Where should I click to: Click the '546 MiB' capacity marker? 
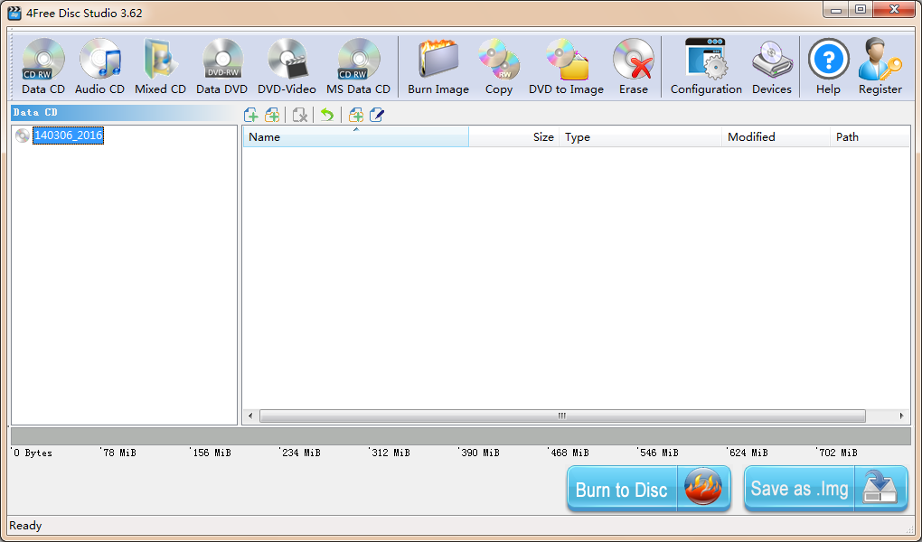(x=659, y=453)
